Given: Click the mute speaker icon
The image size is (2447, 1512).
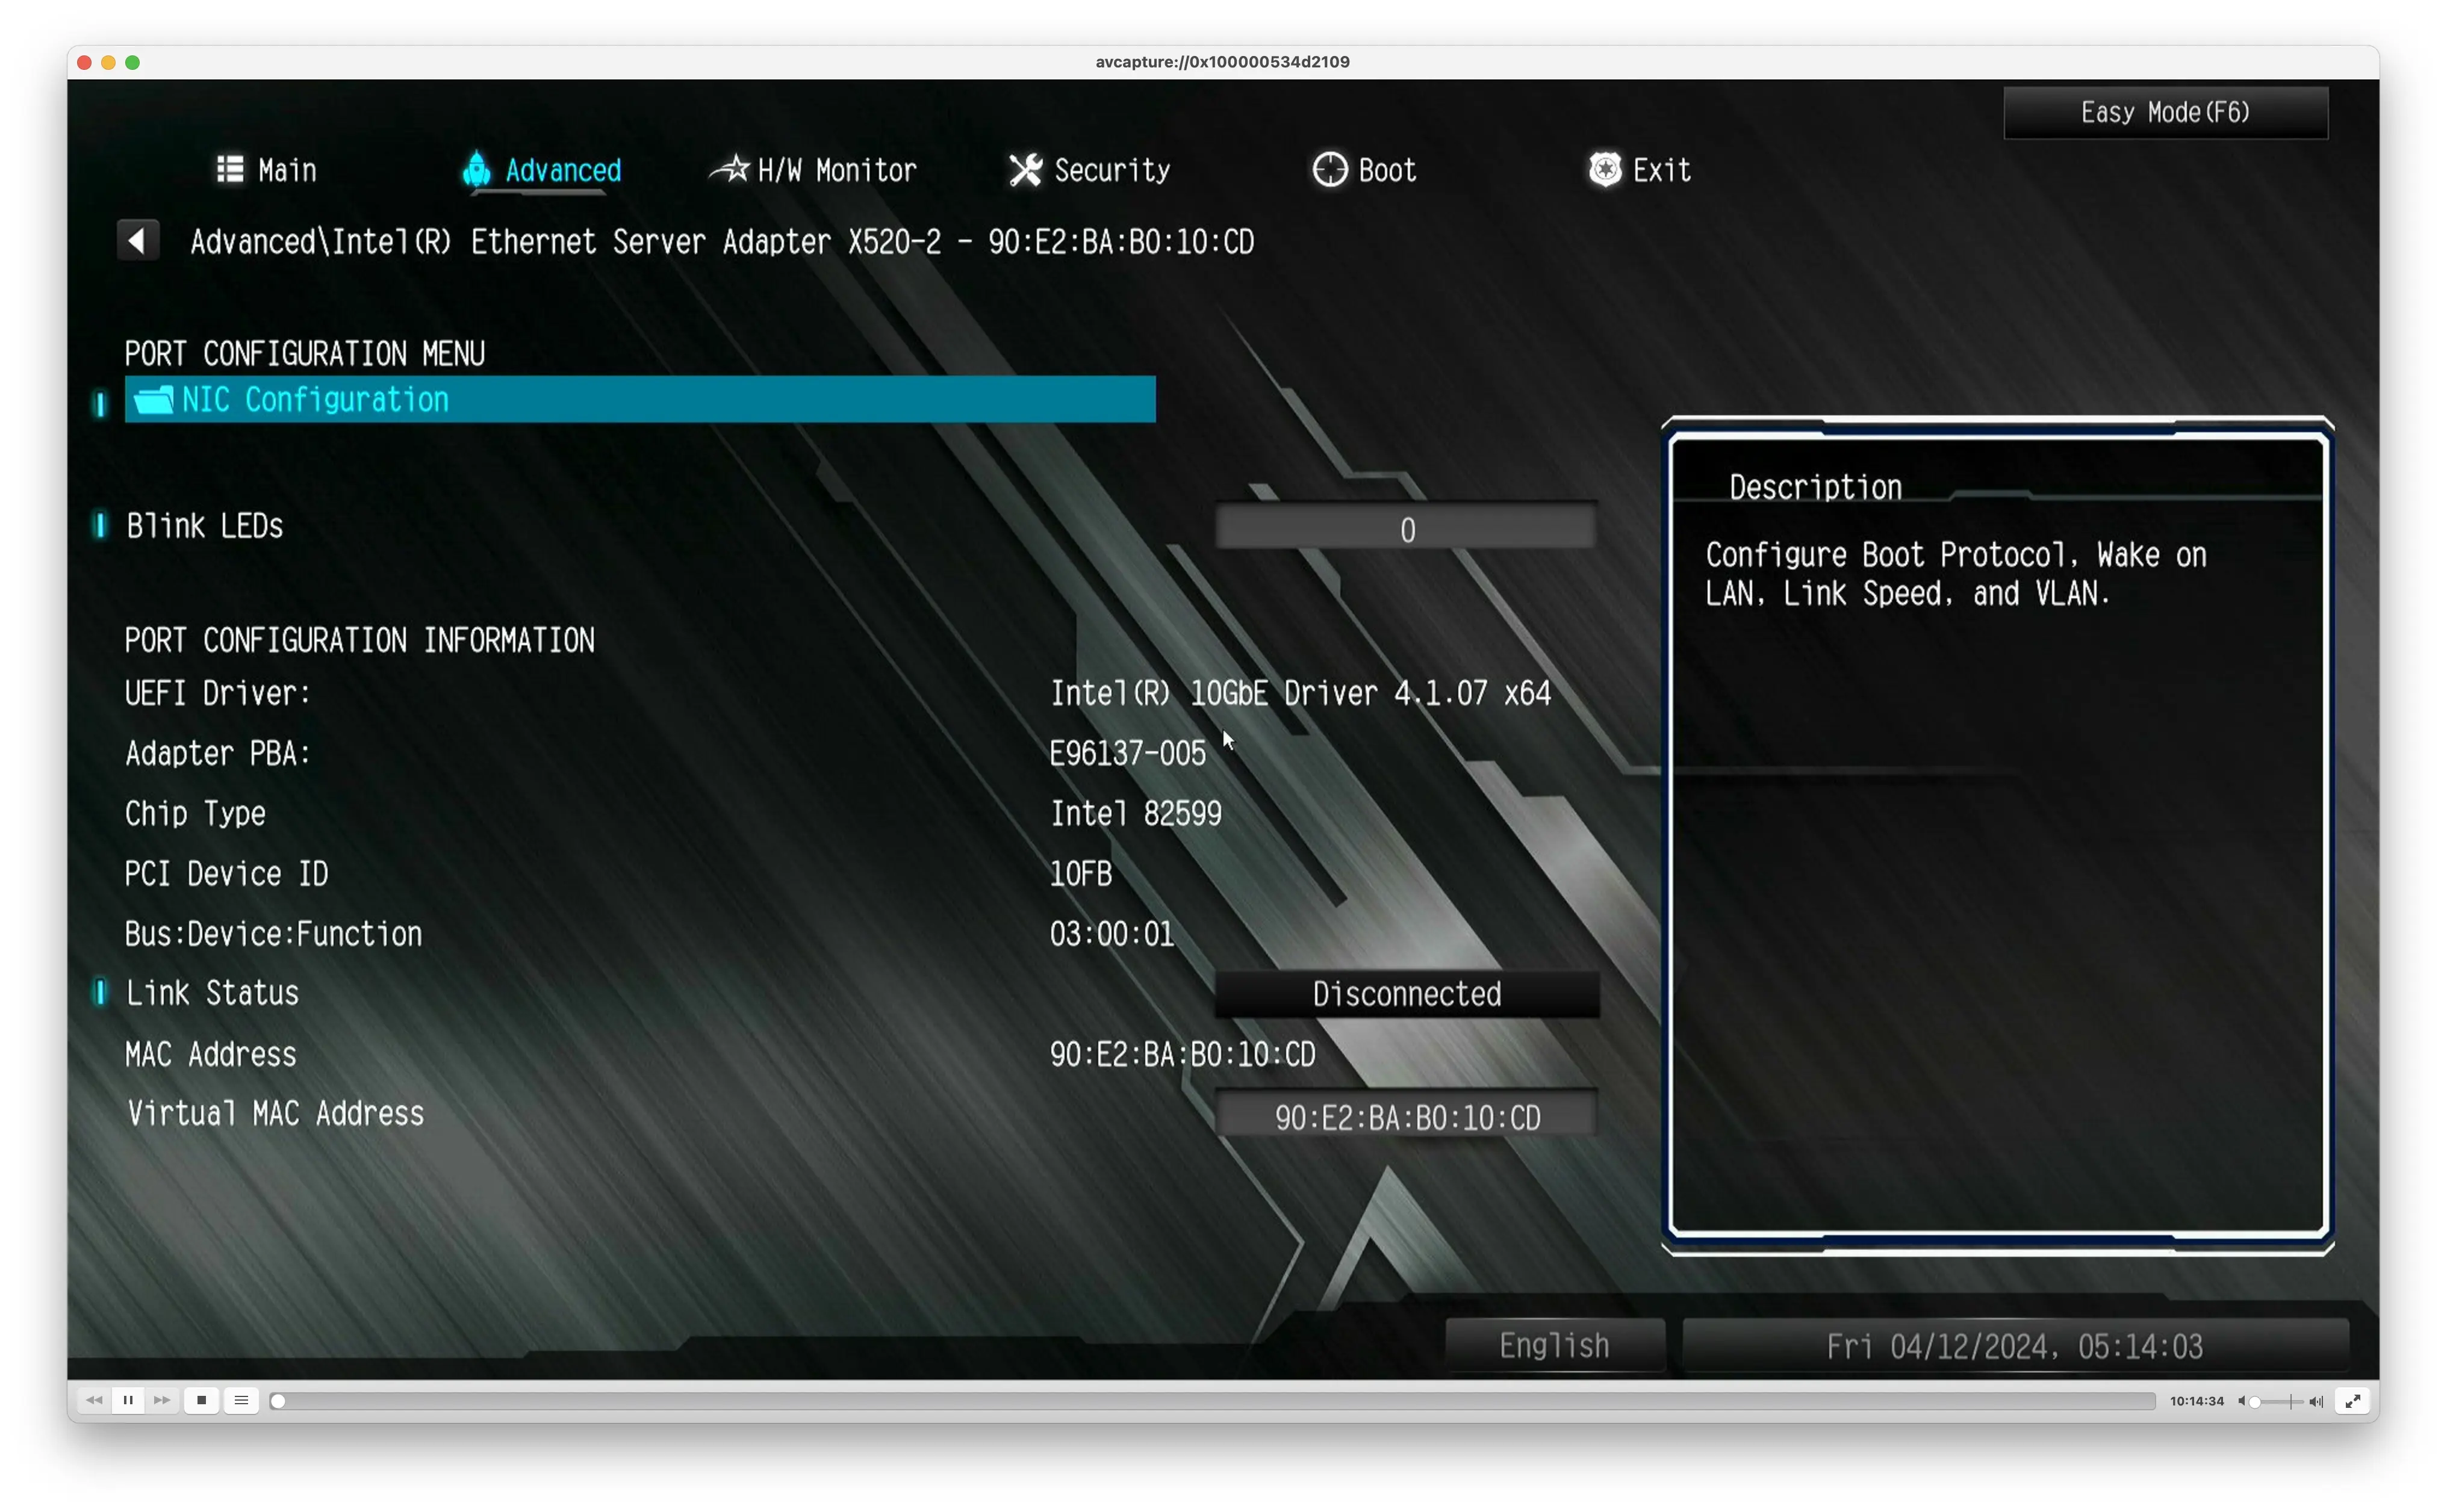Looking at the screenshot, I should click(2241, 1401).
